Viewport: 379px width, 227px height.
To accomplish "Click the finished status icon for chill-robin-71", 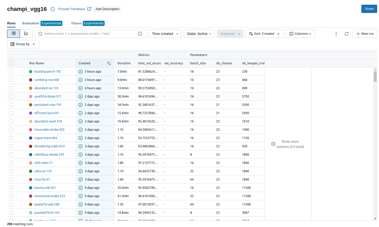I will (x=80, y=163).
